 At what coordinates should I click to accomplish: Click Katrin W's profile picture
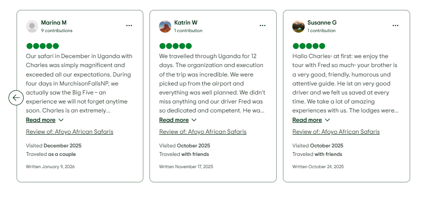point(165,26)
